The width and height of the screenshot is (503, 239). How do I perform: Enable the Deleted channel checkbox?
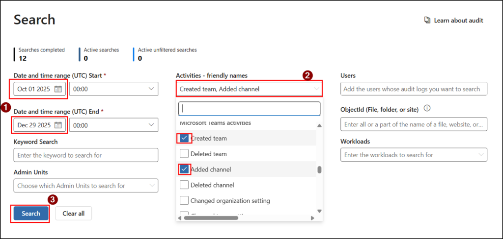pos(184,185)
